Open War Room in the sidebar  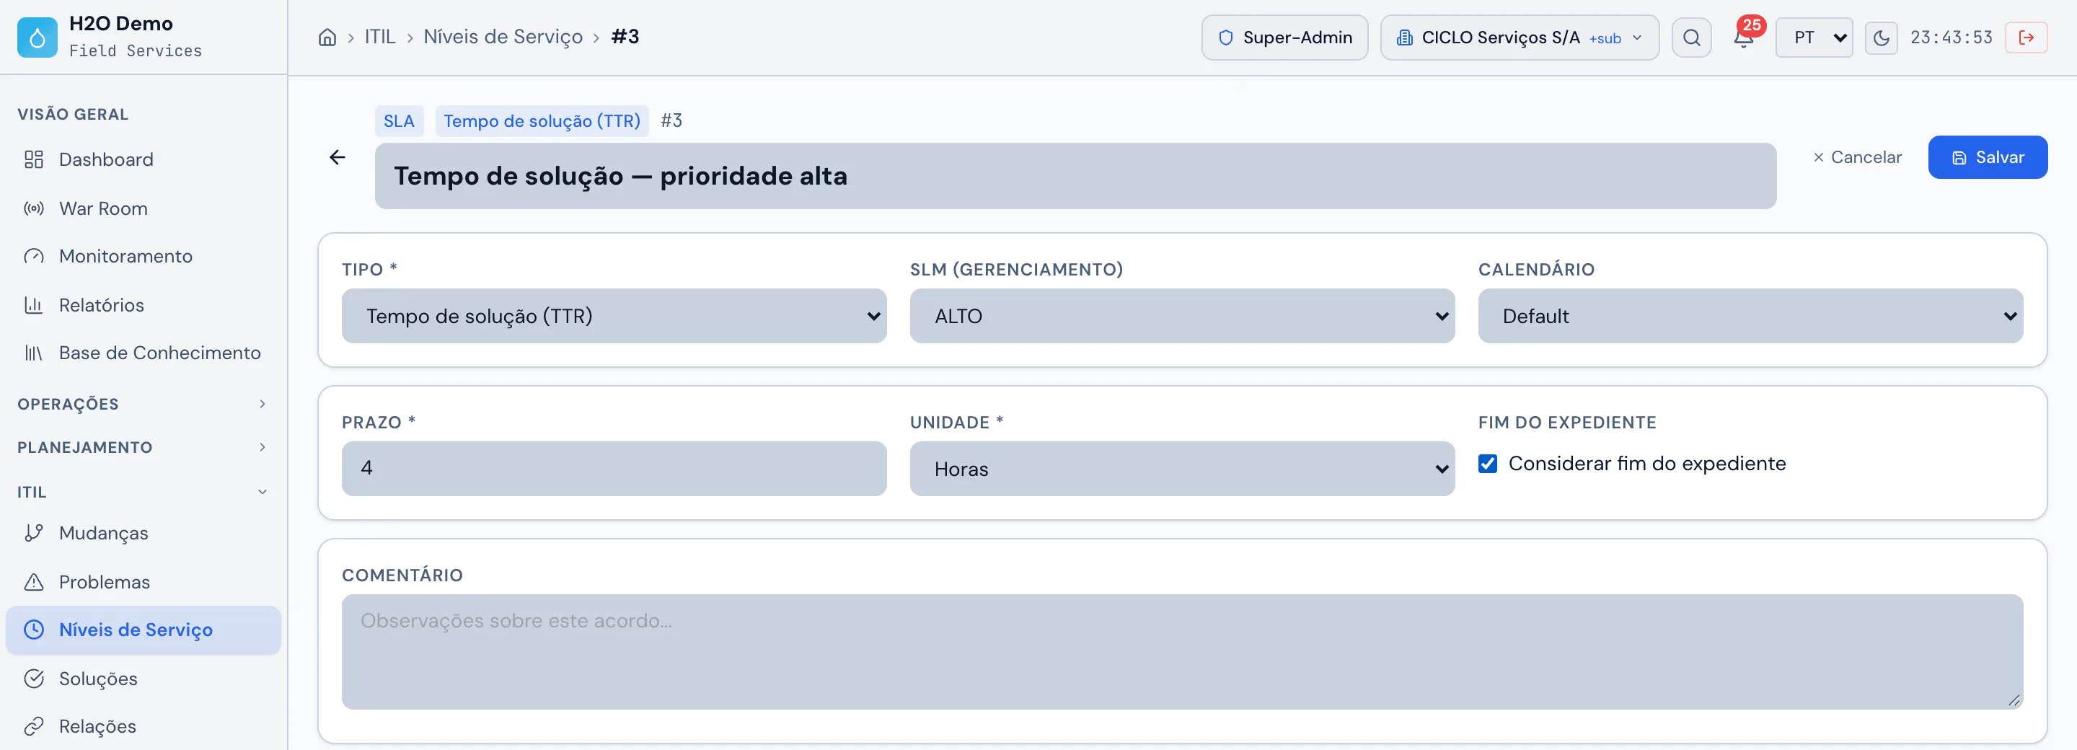[x=144, y=209]
